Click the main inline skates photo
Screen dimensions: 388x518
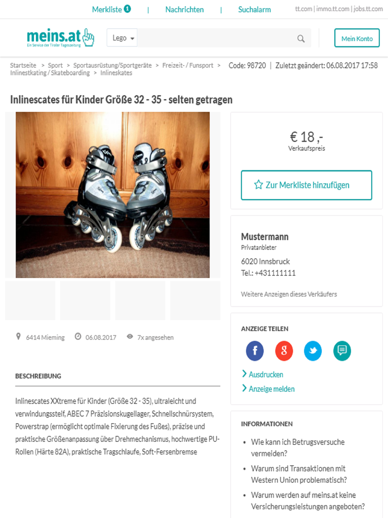click(113, 195)
